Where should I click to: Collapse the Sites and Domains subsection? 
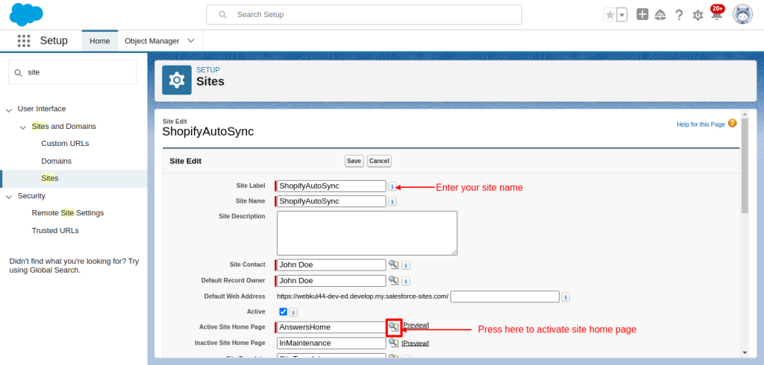23,127
